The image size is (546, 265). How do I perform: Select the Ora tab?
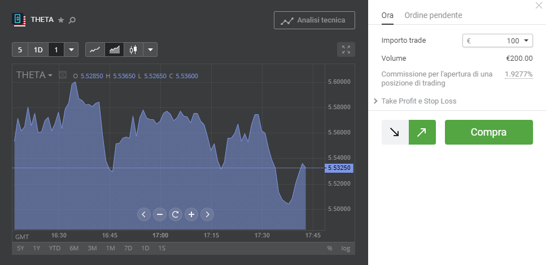(387, 15)
